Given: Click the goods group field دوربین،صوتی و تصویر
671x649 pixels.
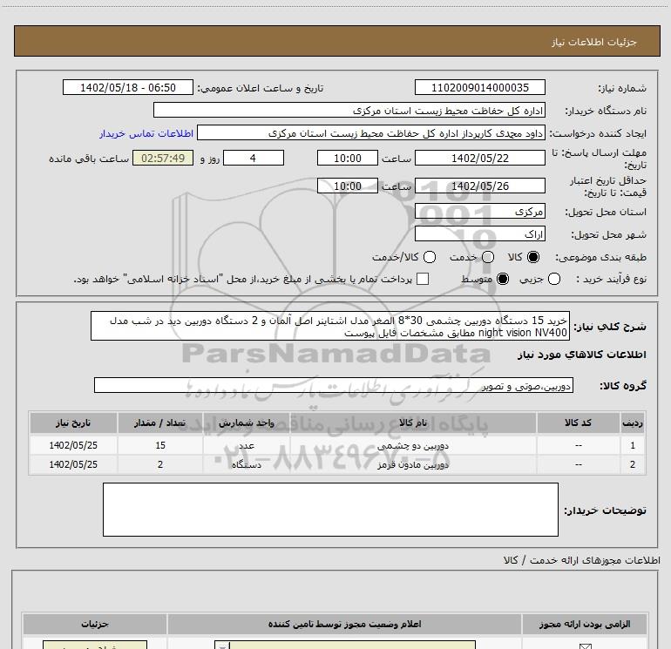Looking at the screenshot, I should [x=334, y=385].
